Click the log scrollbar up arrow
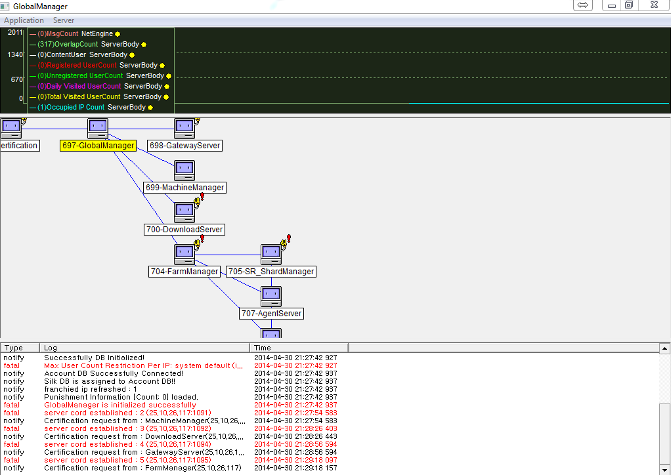The width and height of the screenshot is (671, 475). point(664,348)
